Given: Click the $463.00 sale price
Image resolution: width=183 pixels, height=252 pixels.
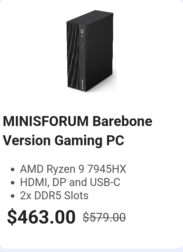Looking at the screenshot, I should click(x=41, y=217).
